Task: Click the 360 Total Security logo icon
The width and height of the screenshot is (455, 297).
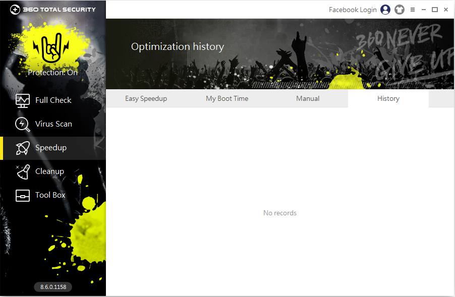Action: (x=15, y=9)
